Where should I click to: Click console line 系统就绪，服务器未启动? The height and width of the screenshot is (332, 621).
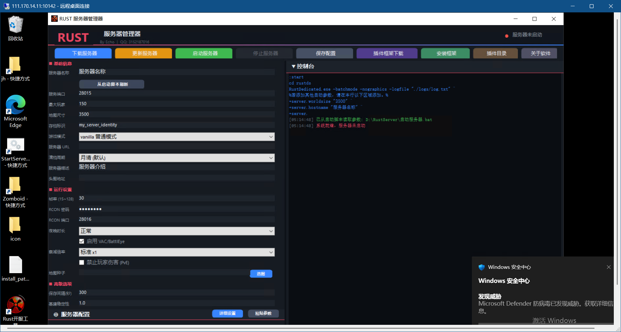(x=340, y=126)
